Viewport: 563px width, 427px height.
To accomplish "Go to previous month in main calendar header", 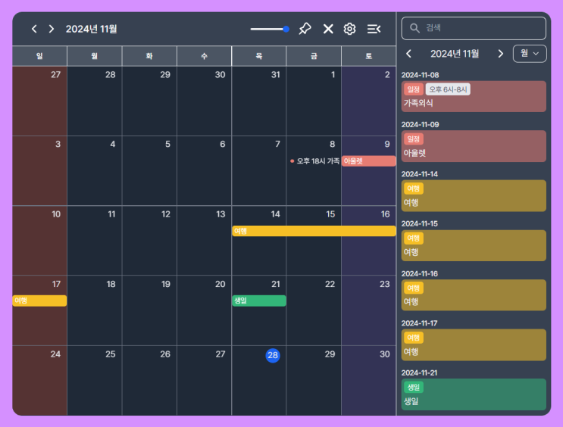I will tap(34, 29).
